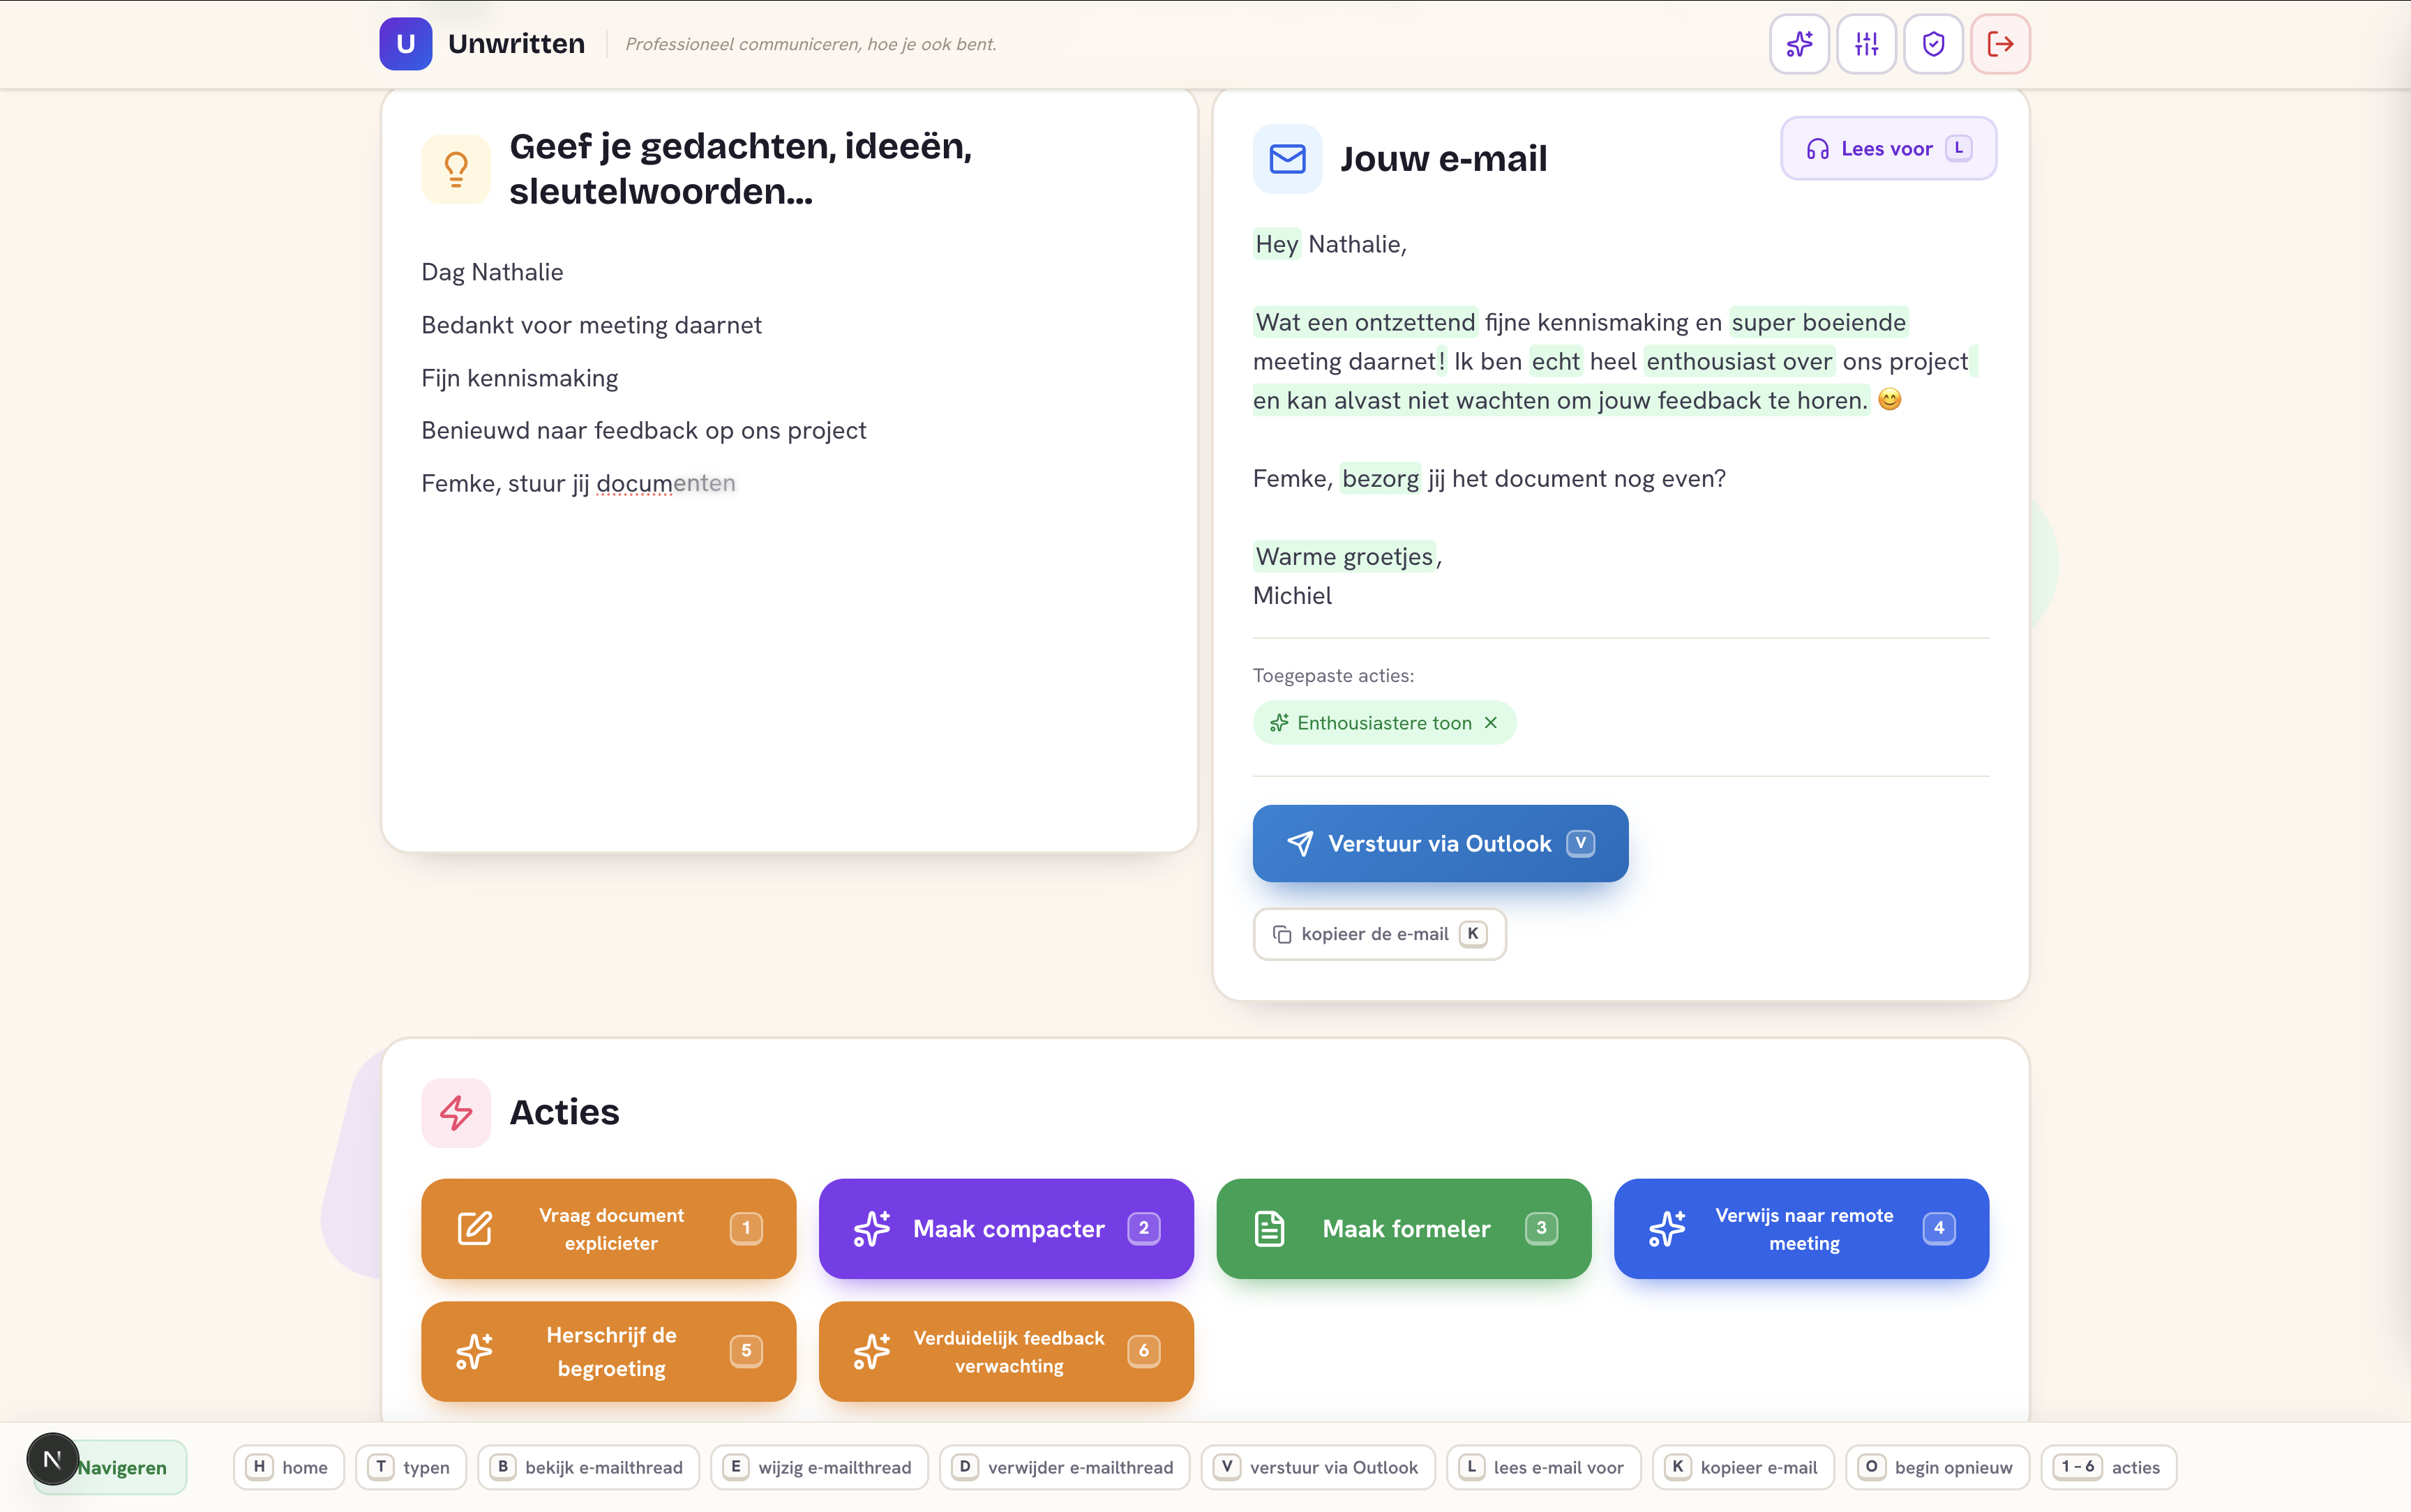Click the lightbulb ideas icon

[456, 169]
